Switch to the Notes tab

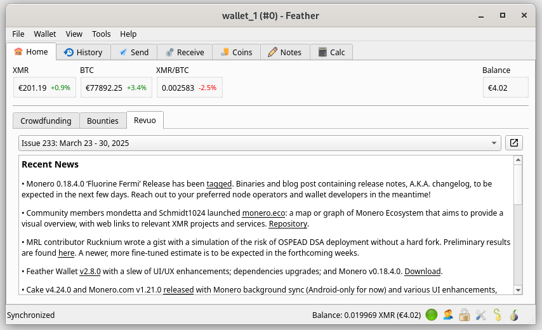tap(285, 52)
